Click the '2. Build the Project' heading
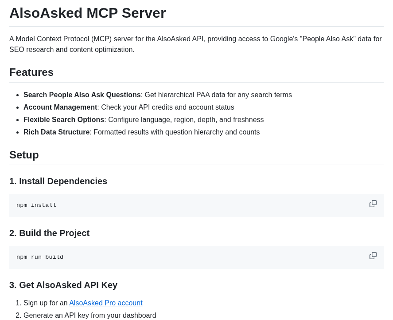Screen dimensions: 393x320 point(49,233)
